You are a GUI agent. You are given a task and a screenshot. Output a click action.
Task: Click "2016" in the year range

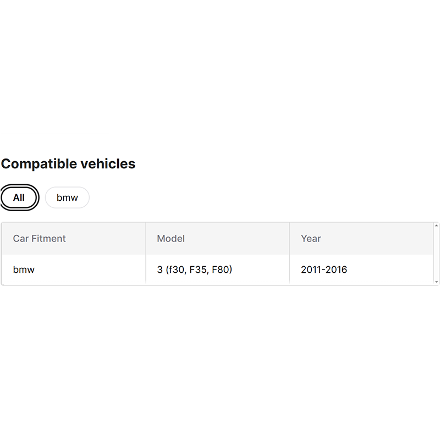(336, 269)
